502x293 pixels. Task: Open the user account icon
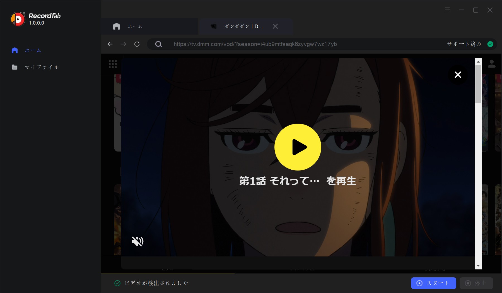(492, 64)
